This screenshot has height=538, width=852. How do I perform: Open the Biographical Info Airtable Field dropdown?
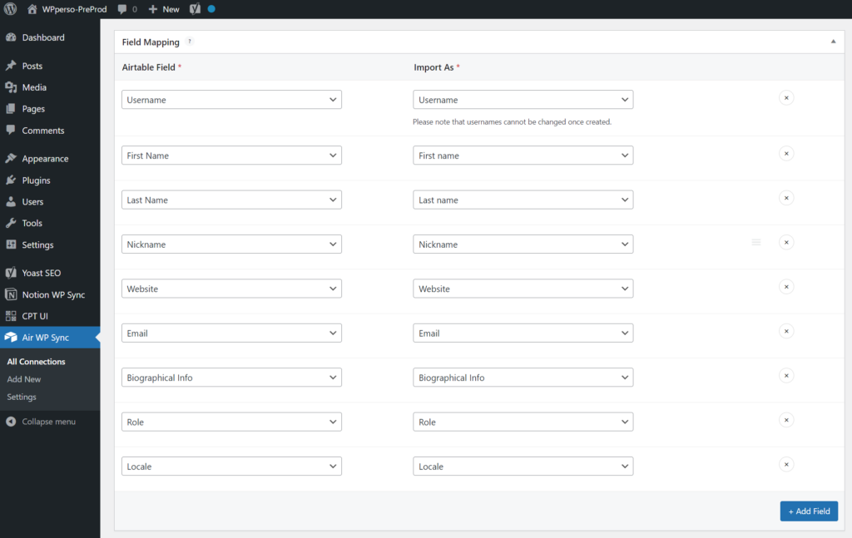[231, 378]
